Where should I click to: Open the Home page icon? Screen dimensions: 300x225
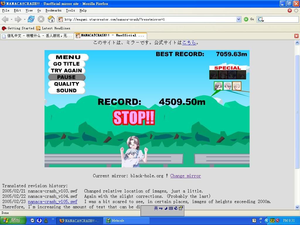(51, 19)
